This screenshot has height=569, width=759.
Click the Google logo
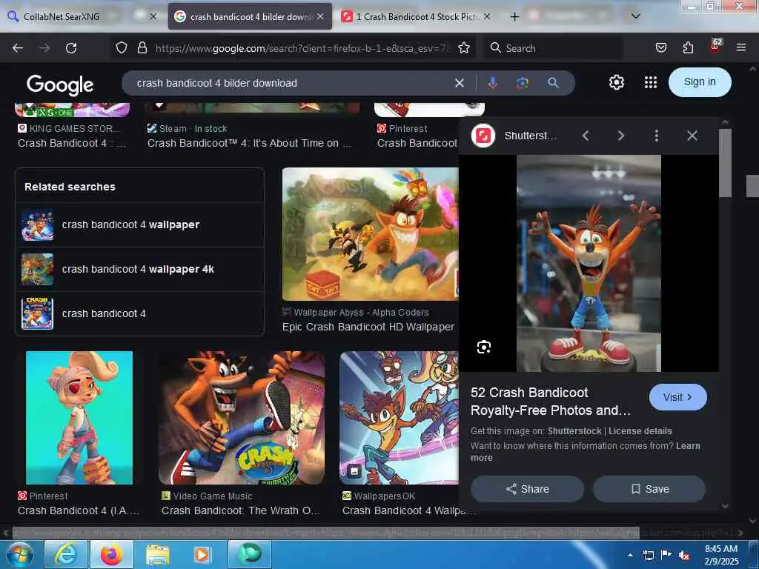pyautogui.click(x=60, y=84)
